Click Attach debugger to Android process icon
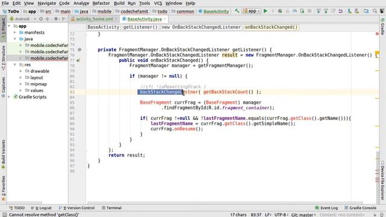 pos(302,11)
